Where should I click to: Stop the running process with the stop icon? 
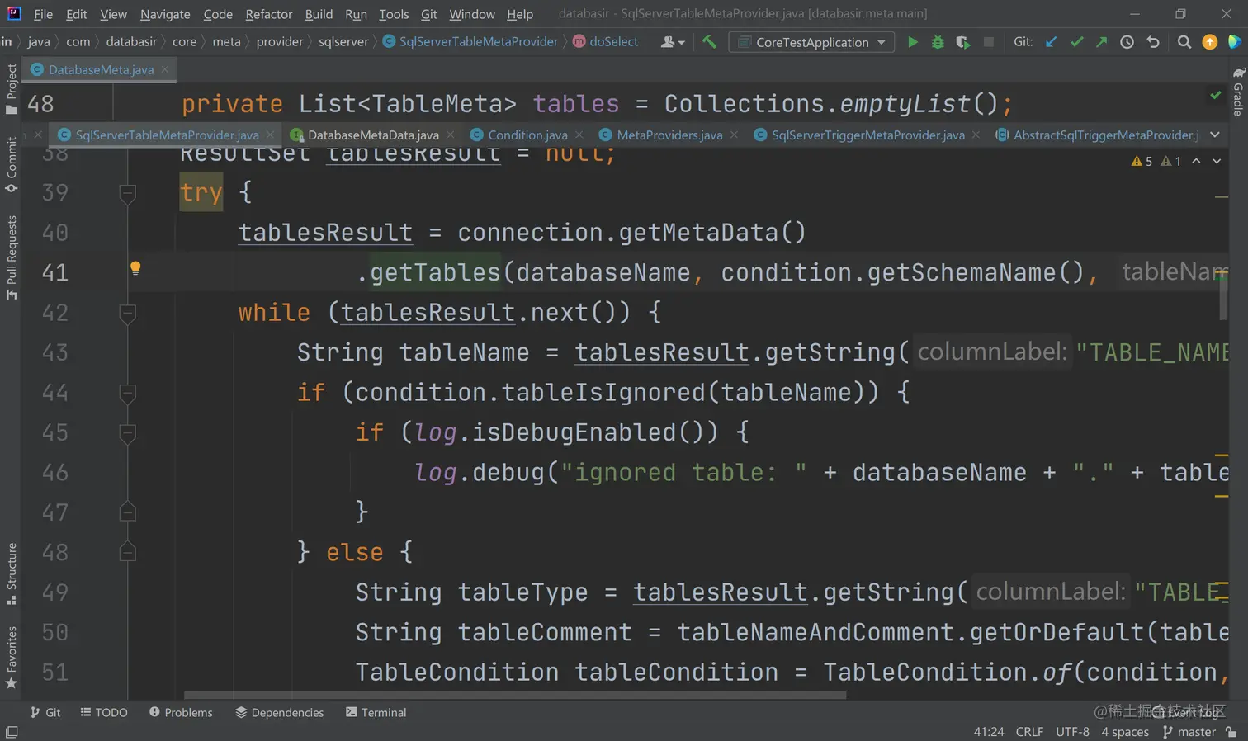(x=988, y=42)
